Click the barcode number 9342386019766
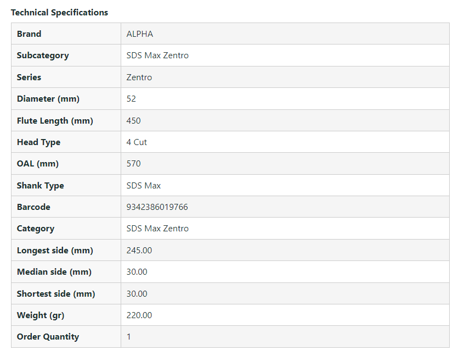464x361 pixels. [157, 207]
